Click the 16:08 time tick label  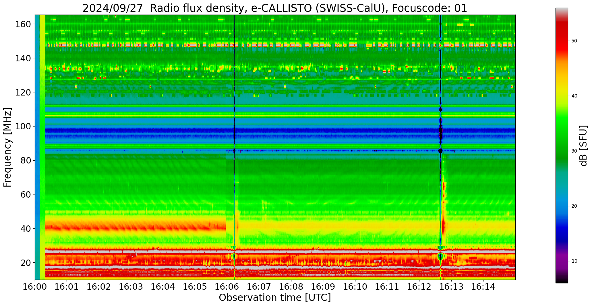coord(291,286)
